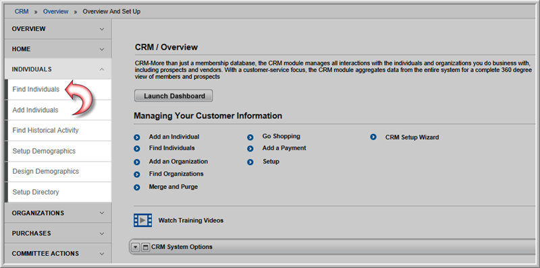Click the Launch Dashboard button

[173, 96]
